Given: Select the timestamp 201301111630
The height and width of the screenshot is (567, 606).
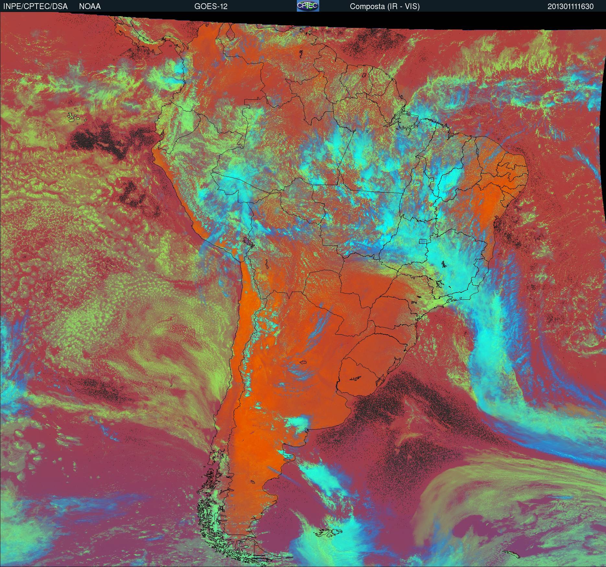Looking at the screenshot, I should click(571, 6).
